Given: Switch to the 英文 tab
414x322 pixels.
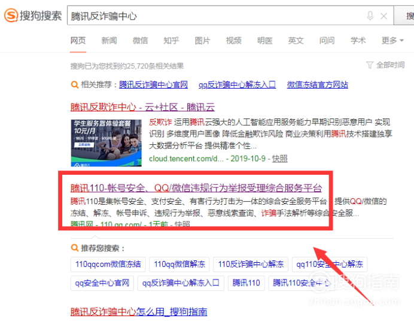Looking at the screenshot, I should pyautogui.click(x=296, y=41).
